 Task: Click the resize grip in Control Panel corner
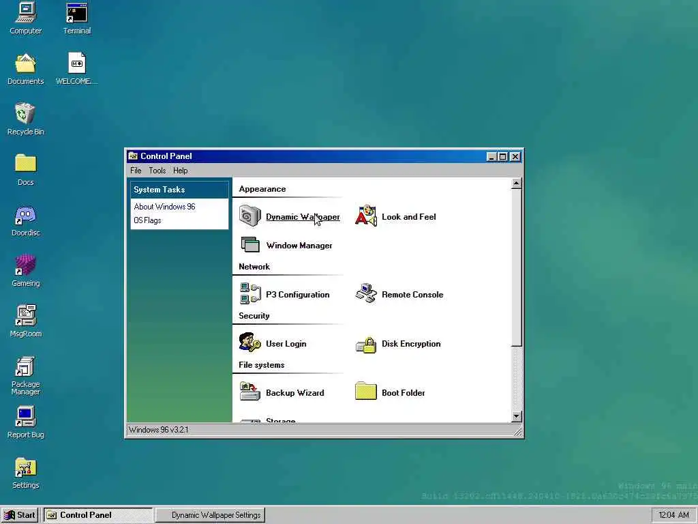click(518, 432)
